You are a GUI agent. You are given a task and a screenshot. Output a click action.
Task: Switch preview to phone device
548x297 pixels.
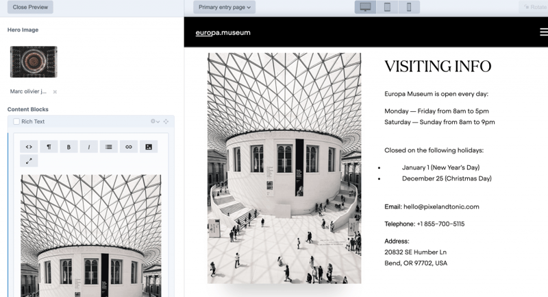coord(409,8)
